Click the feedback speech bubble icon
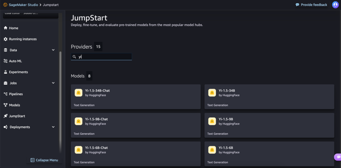 [297, 4]
